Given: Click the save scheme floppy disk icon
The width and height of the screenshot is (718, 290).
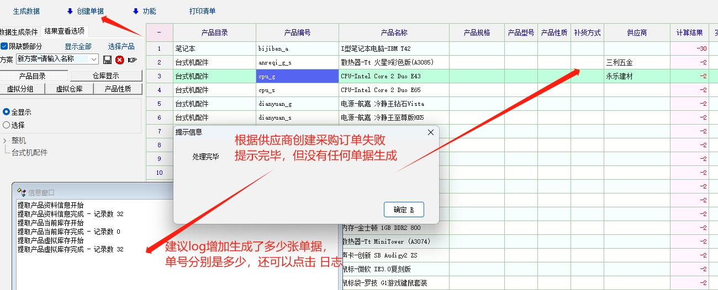Looking at the screenshot, I should (107, 60).
